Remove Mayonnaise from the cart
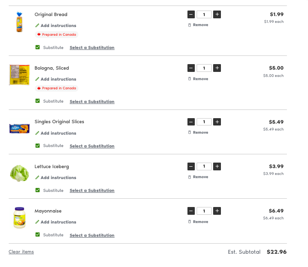Screen dimensions: 308x267 click(198, 222)
